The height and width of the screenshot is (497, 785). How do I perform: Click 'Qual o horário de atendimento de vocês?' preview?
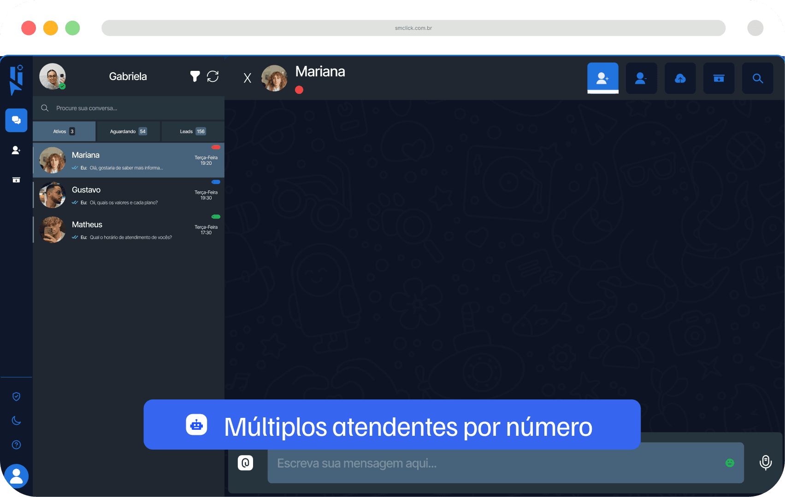pyautogui.click(x=131, y=237)
